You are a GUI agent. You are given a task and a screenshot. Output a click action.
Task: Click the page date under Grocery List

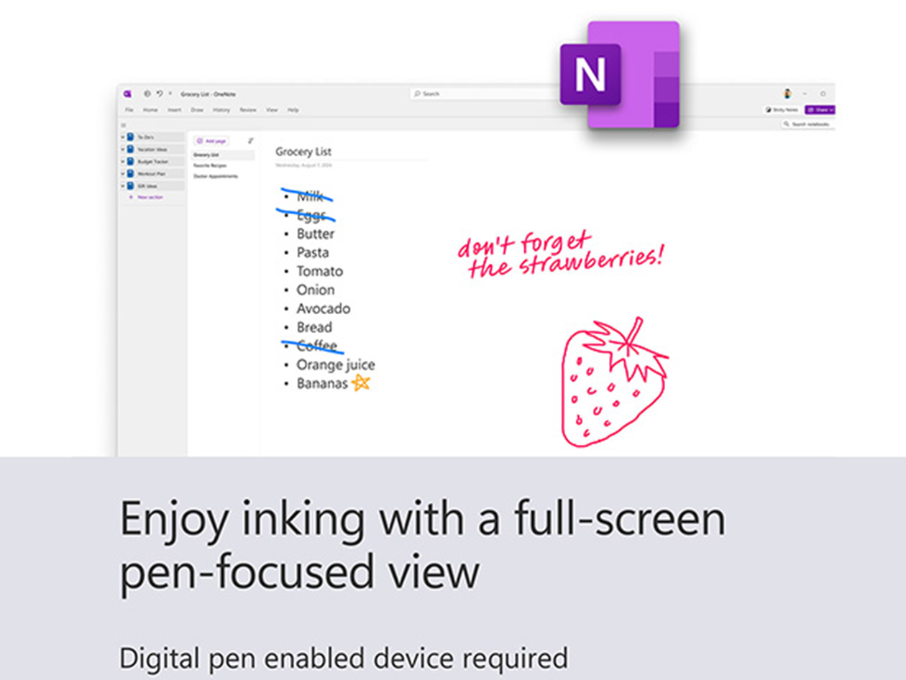point(303,165)
